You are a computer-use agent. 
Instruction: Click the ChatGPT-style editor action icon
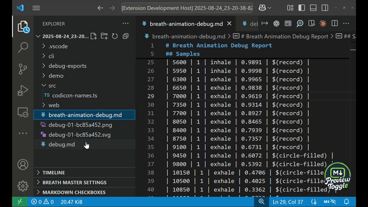point(276,23)
